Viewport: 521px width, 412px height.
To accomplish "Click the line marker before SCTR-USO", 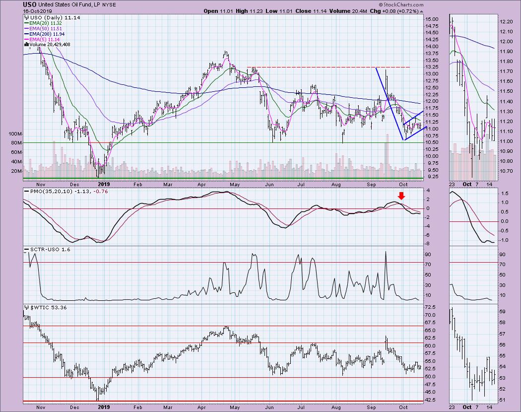I will tap(27, 249).
